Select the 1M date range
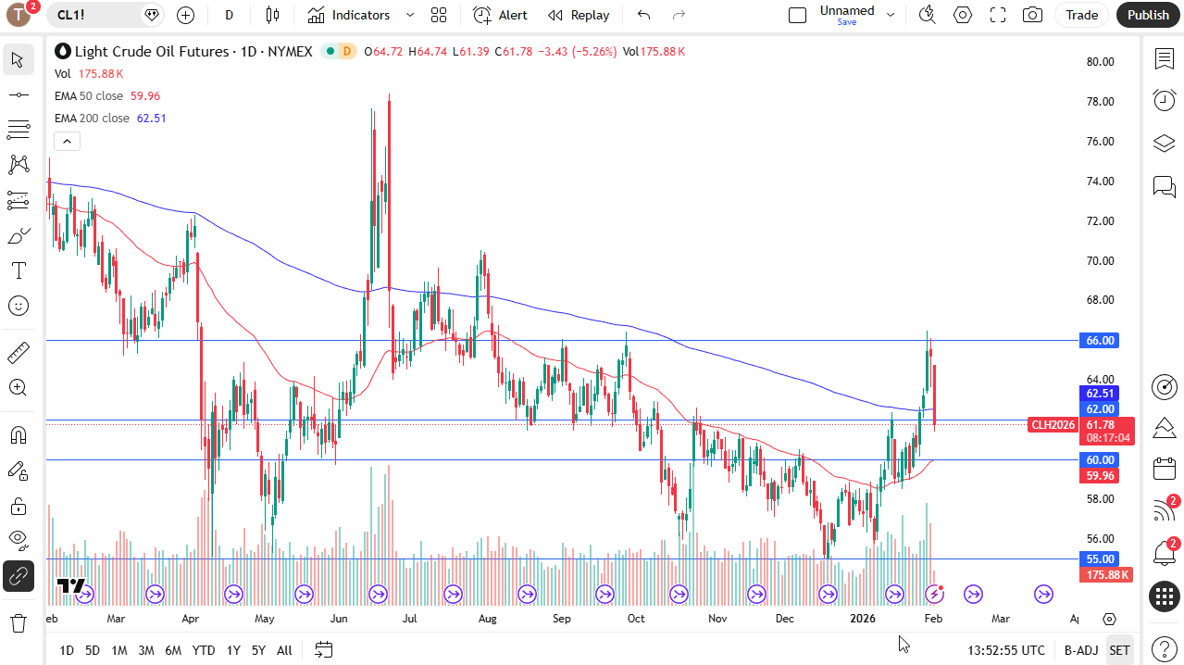This screenshot has width=1184, height=665. click(119, 650)
